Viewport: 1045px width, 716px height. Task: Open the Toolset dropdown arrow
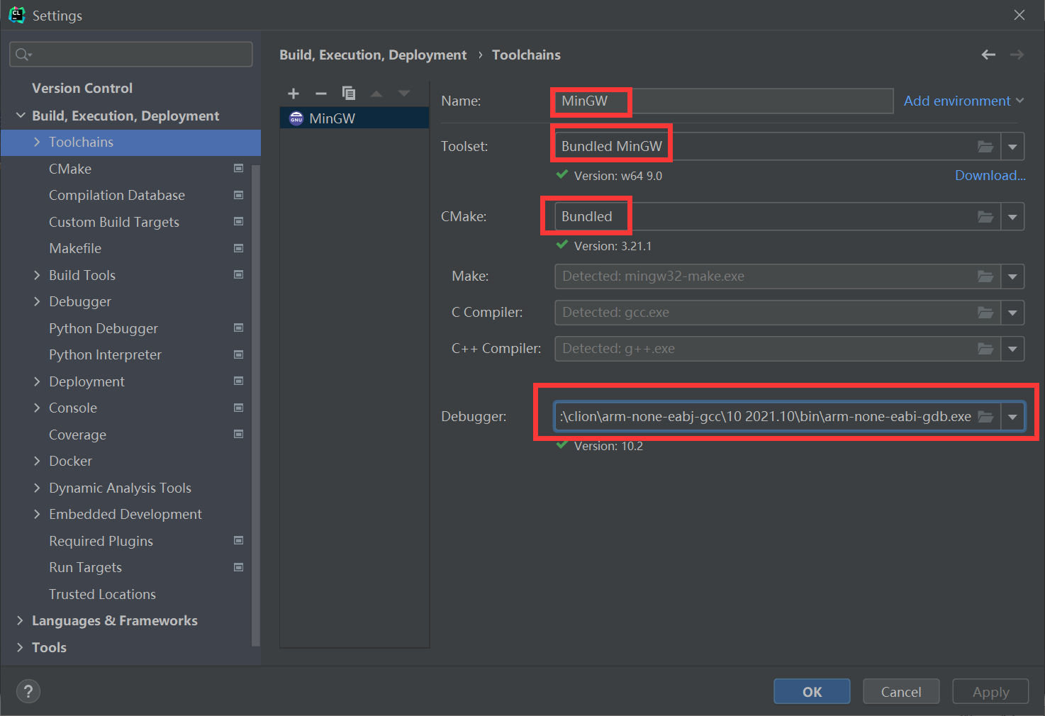tap(1012, 147)
